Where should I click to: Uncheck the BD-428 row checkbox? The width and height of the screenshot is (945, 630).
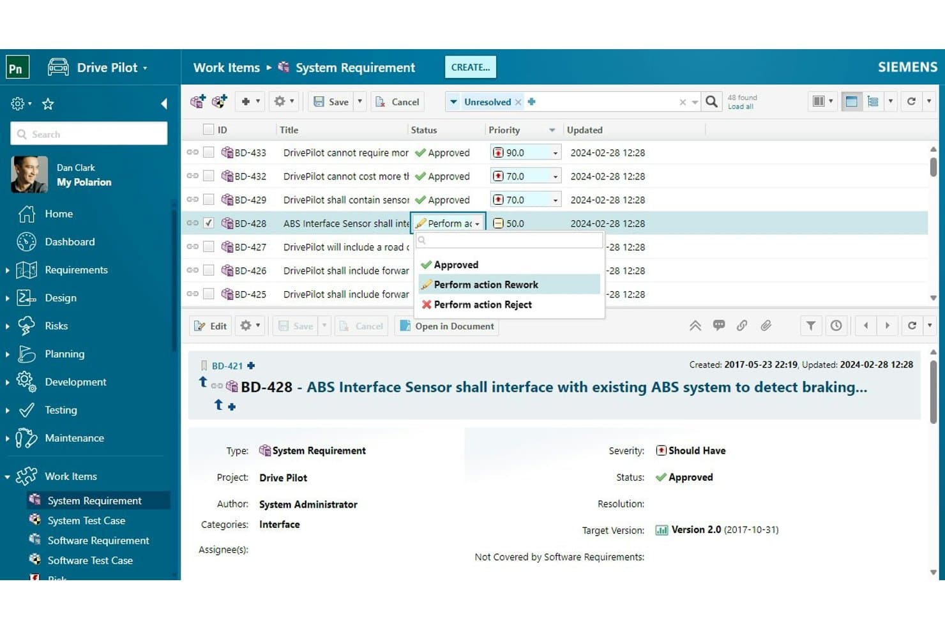coord(208,223)
